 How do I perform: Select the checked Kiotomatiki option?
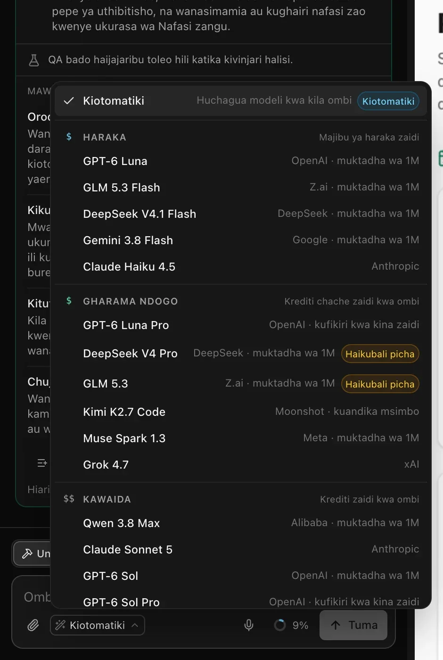(x=241, y=100)
